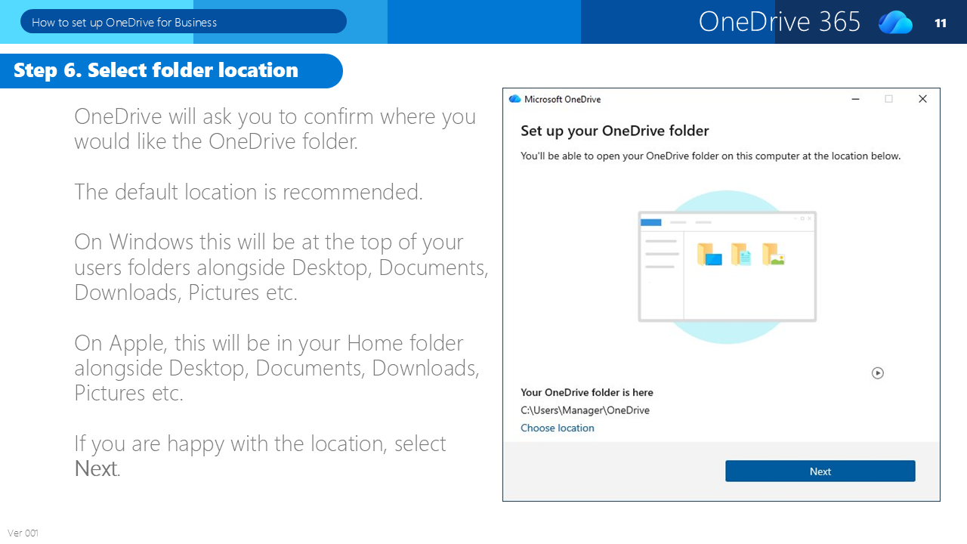Click the 'OneDrive 365' title text
Screen dimensions: 967x544
780,22
